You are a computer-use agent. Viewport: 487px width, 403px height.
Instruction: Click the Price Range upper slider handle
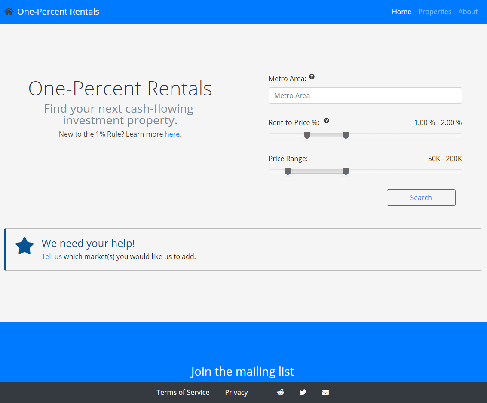pyautogui.click(x=346, y=171)
